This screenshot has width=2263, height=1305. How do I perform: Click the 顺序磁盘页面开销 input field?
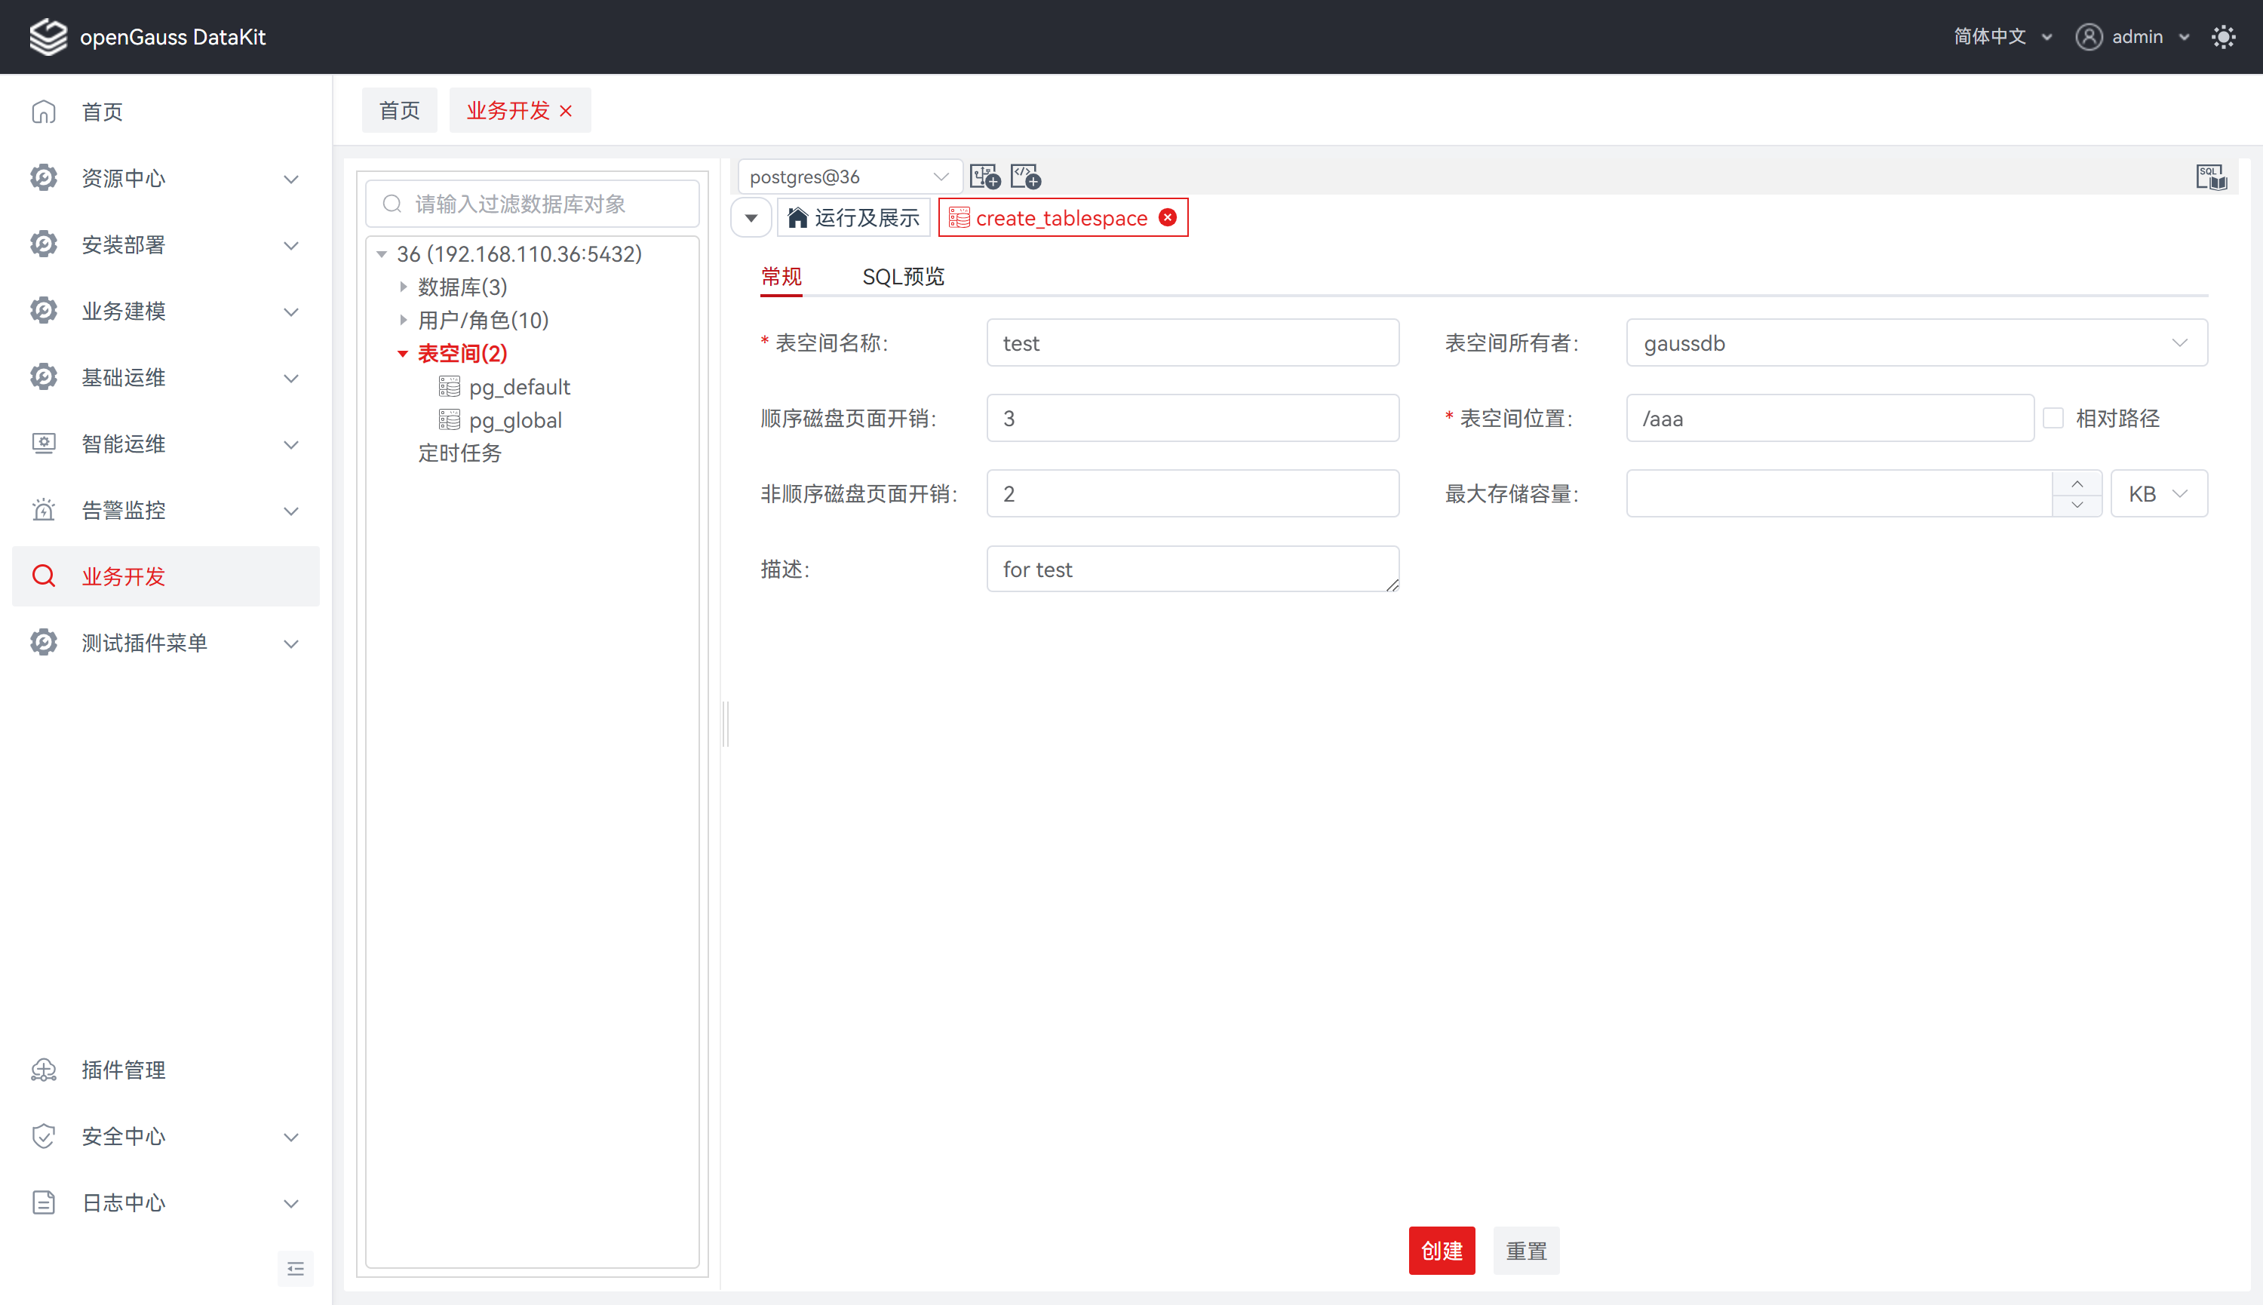click(1192, 418)
